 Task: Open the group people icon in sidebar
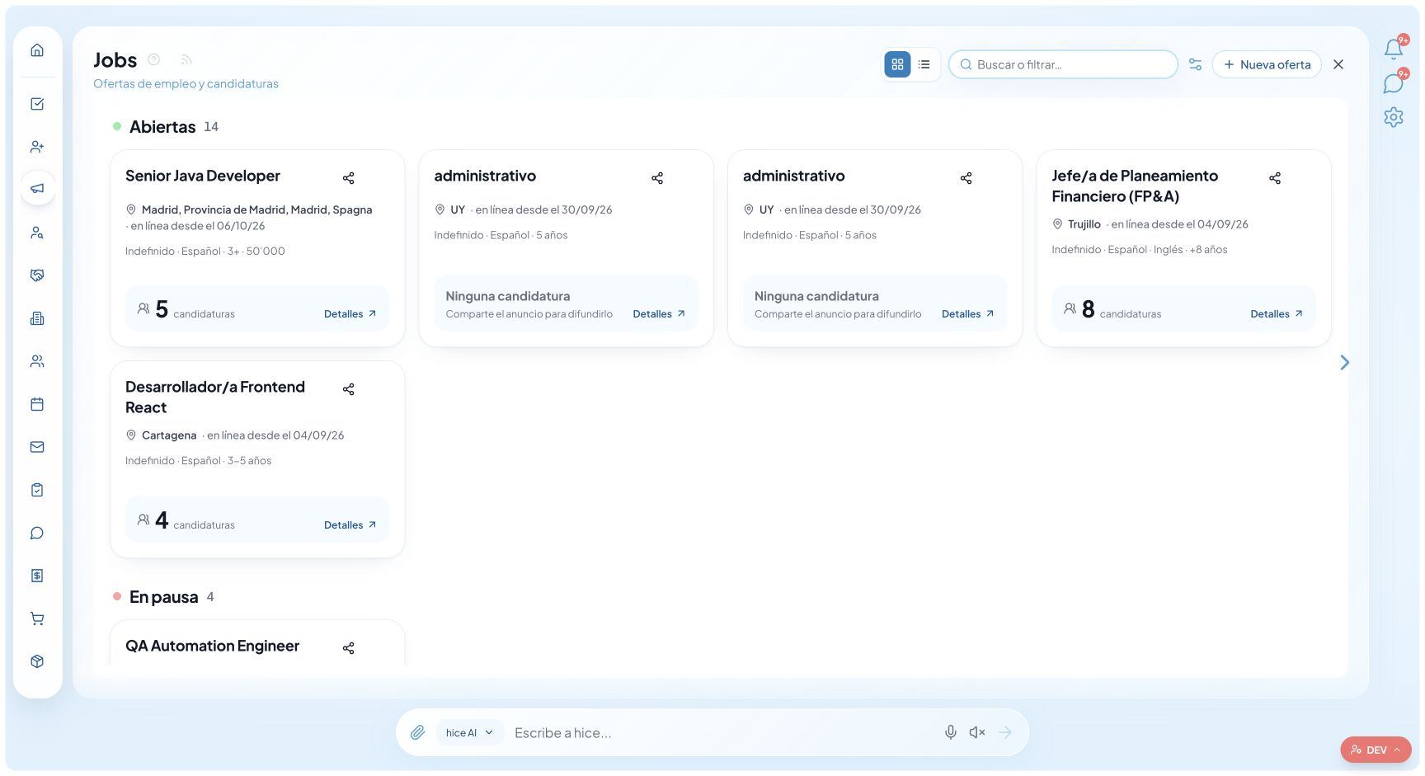[37, 361]
